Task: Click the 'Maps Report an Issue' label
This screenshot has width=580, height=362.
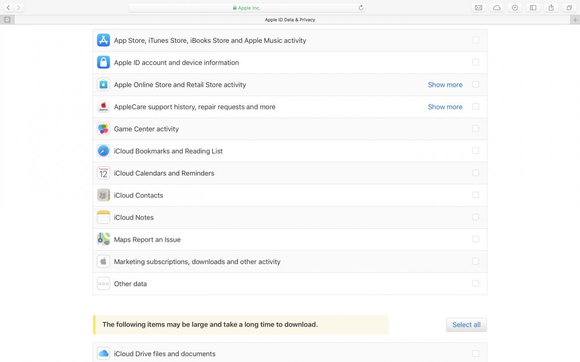Action: (x=147, y=240)
